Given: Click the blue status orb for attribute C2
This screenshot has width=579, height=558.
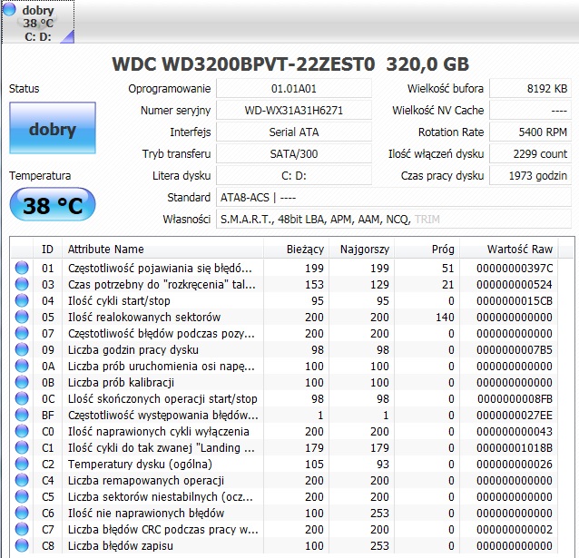Looking at the screenshot, I should pos(22,464).
